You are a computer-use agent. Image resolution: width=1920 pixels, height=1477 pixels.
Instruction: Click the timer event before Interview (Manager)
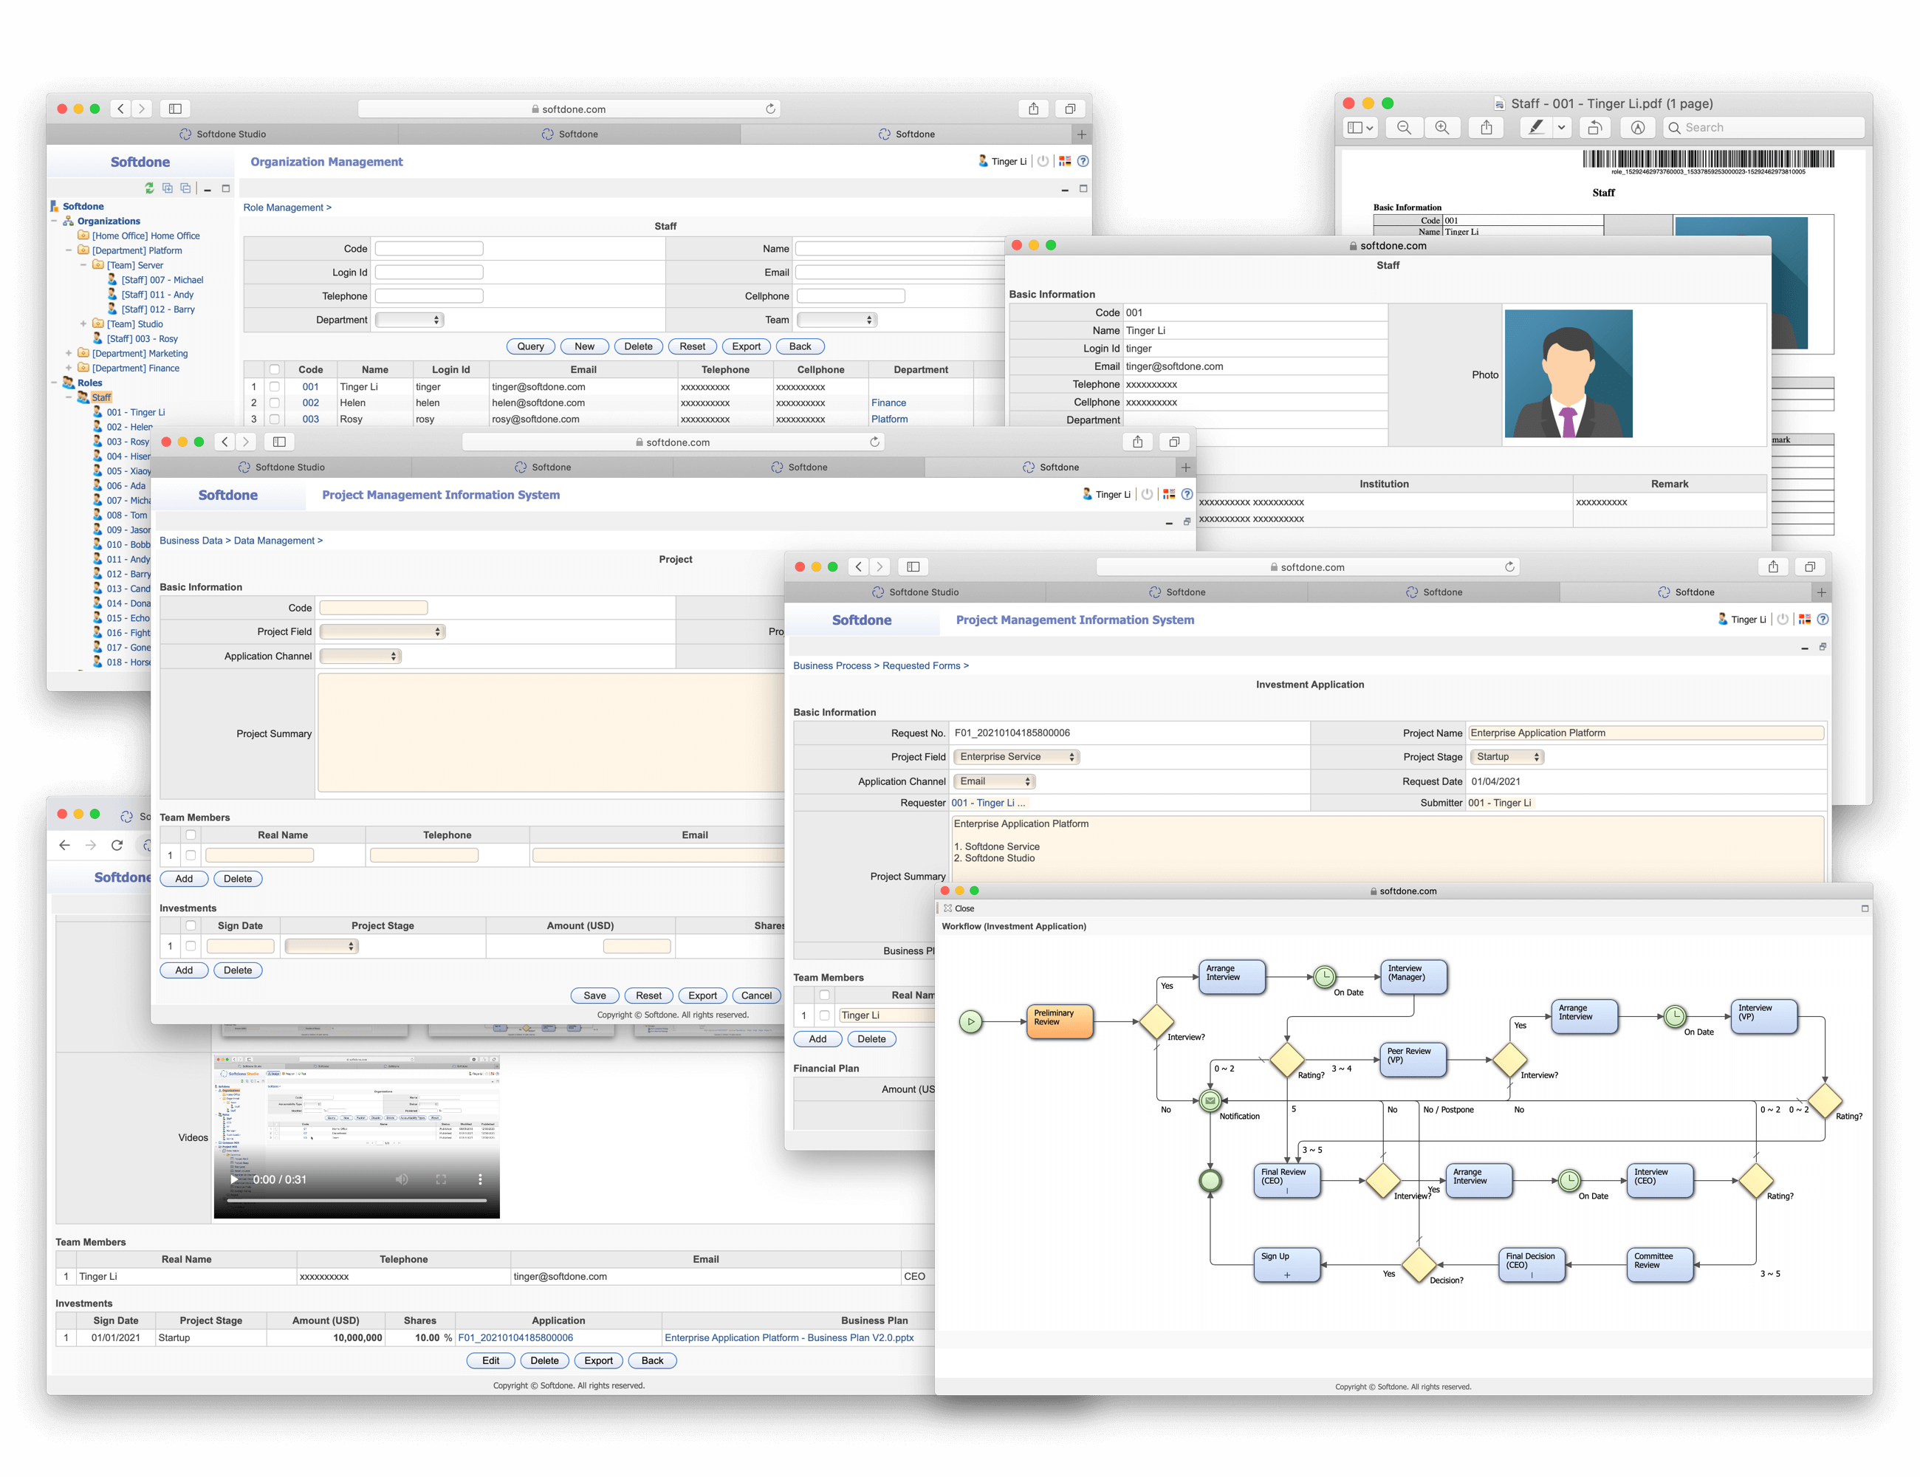click(x=1324, y=977)
